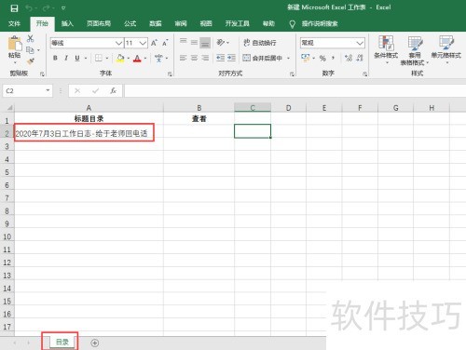Select Middle Align icon
466x350 pixels.
pyautogui.click(x=194, y=42)
